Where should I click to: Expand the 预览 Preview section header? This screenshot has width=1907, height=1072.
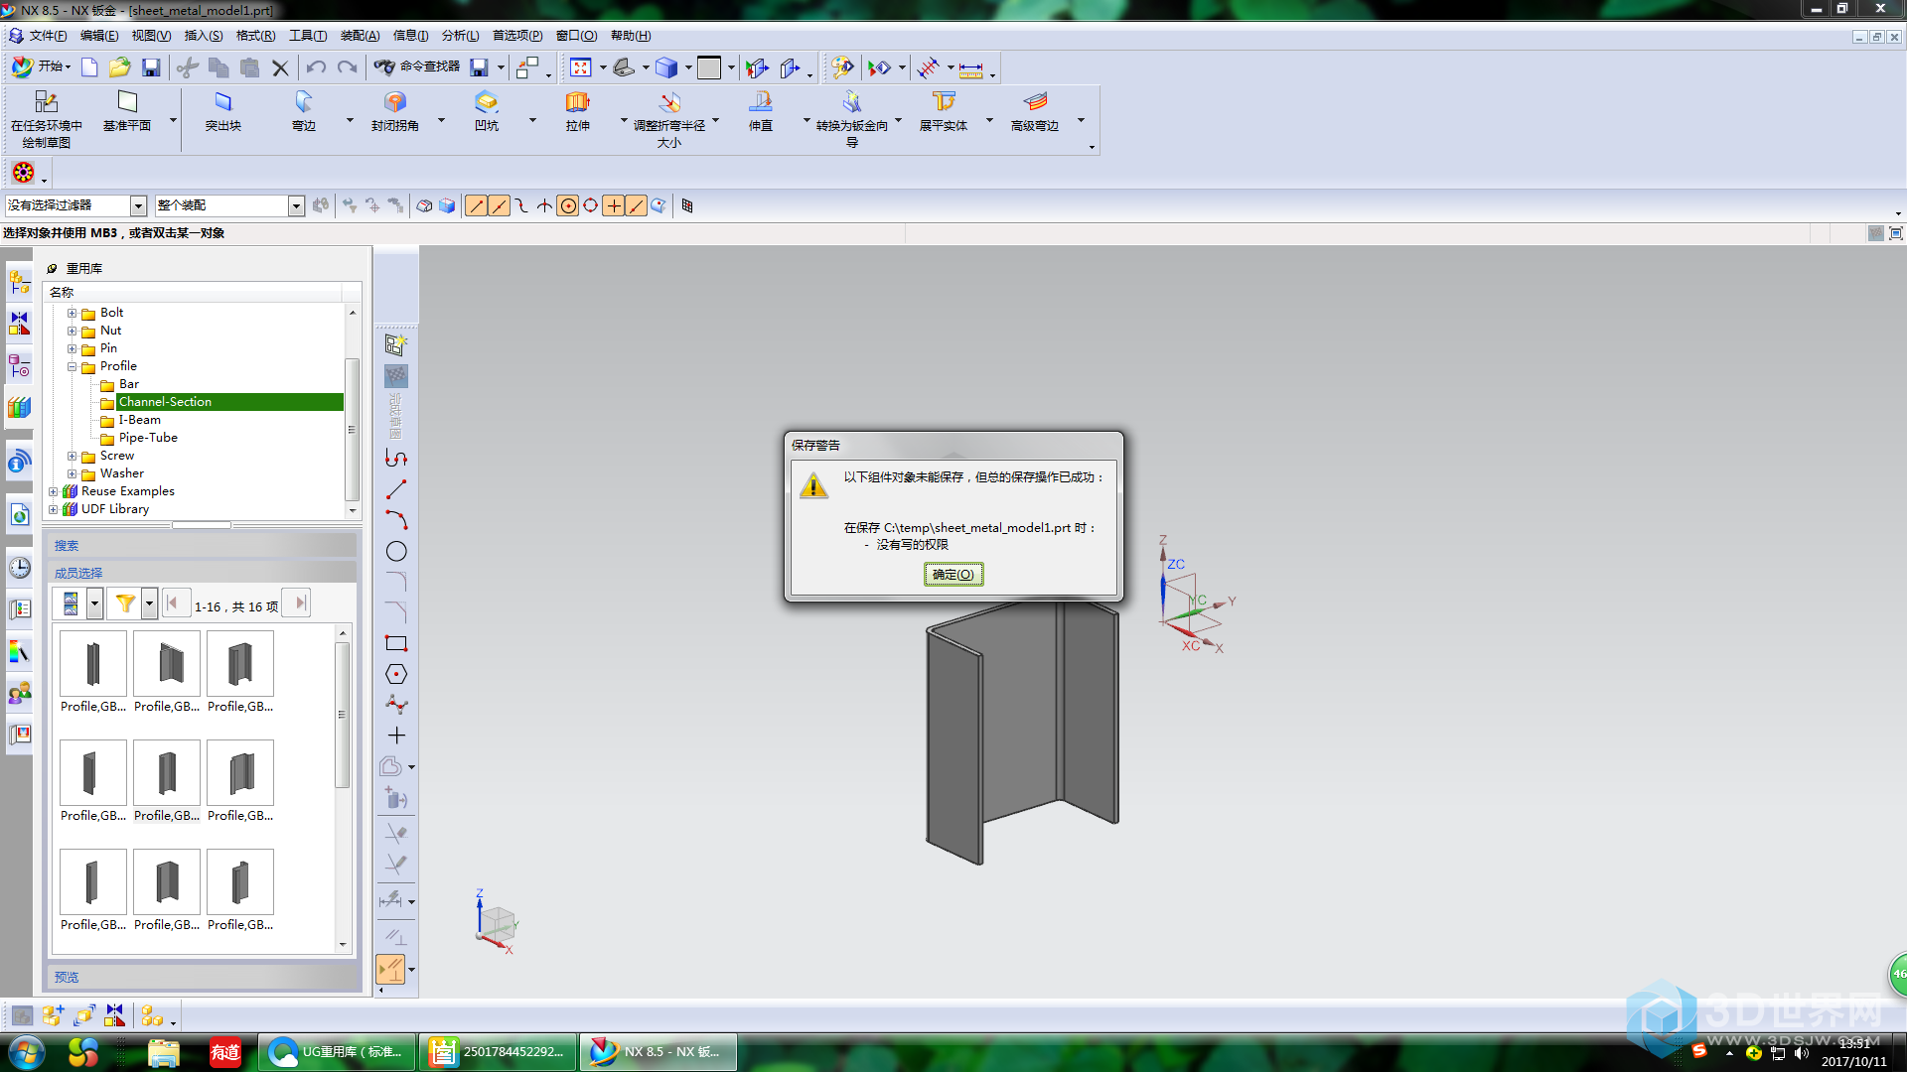pos(201,978)
